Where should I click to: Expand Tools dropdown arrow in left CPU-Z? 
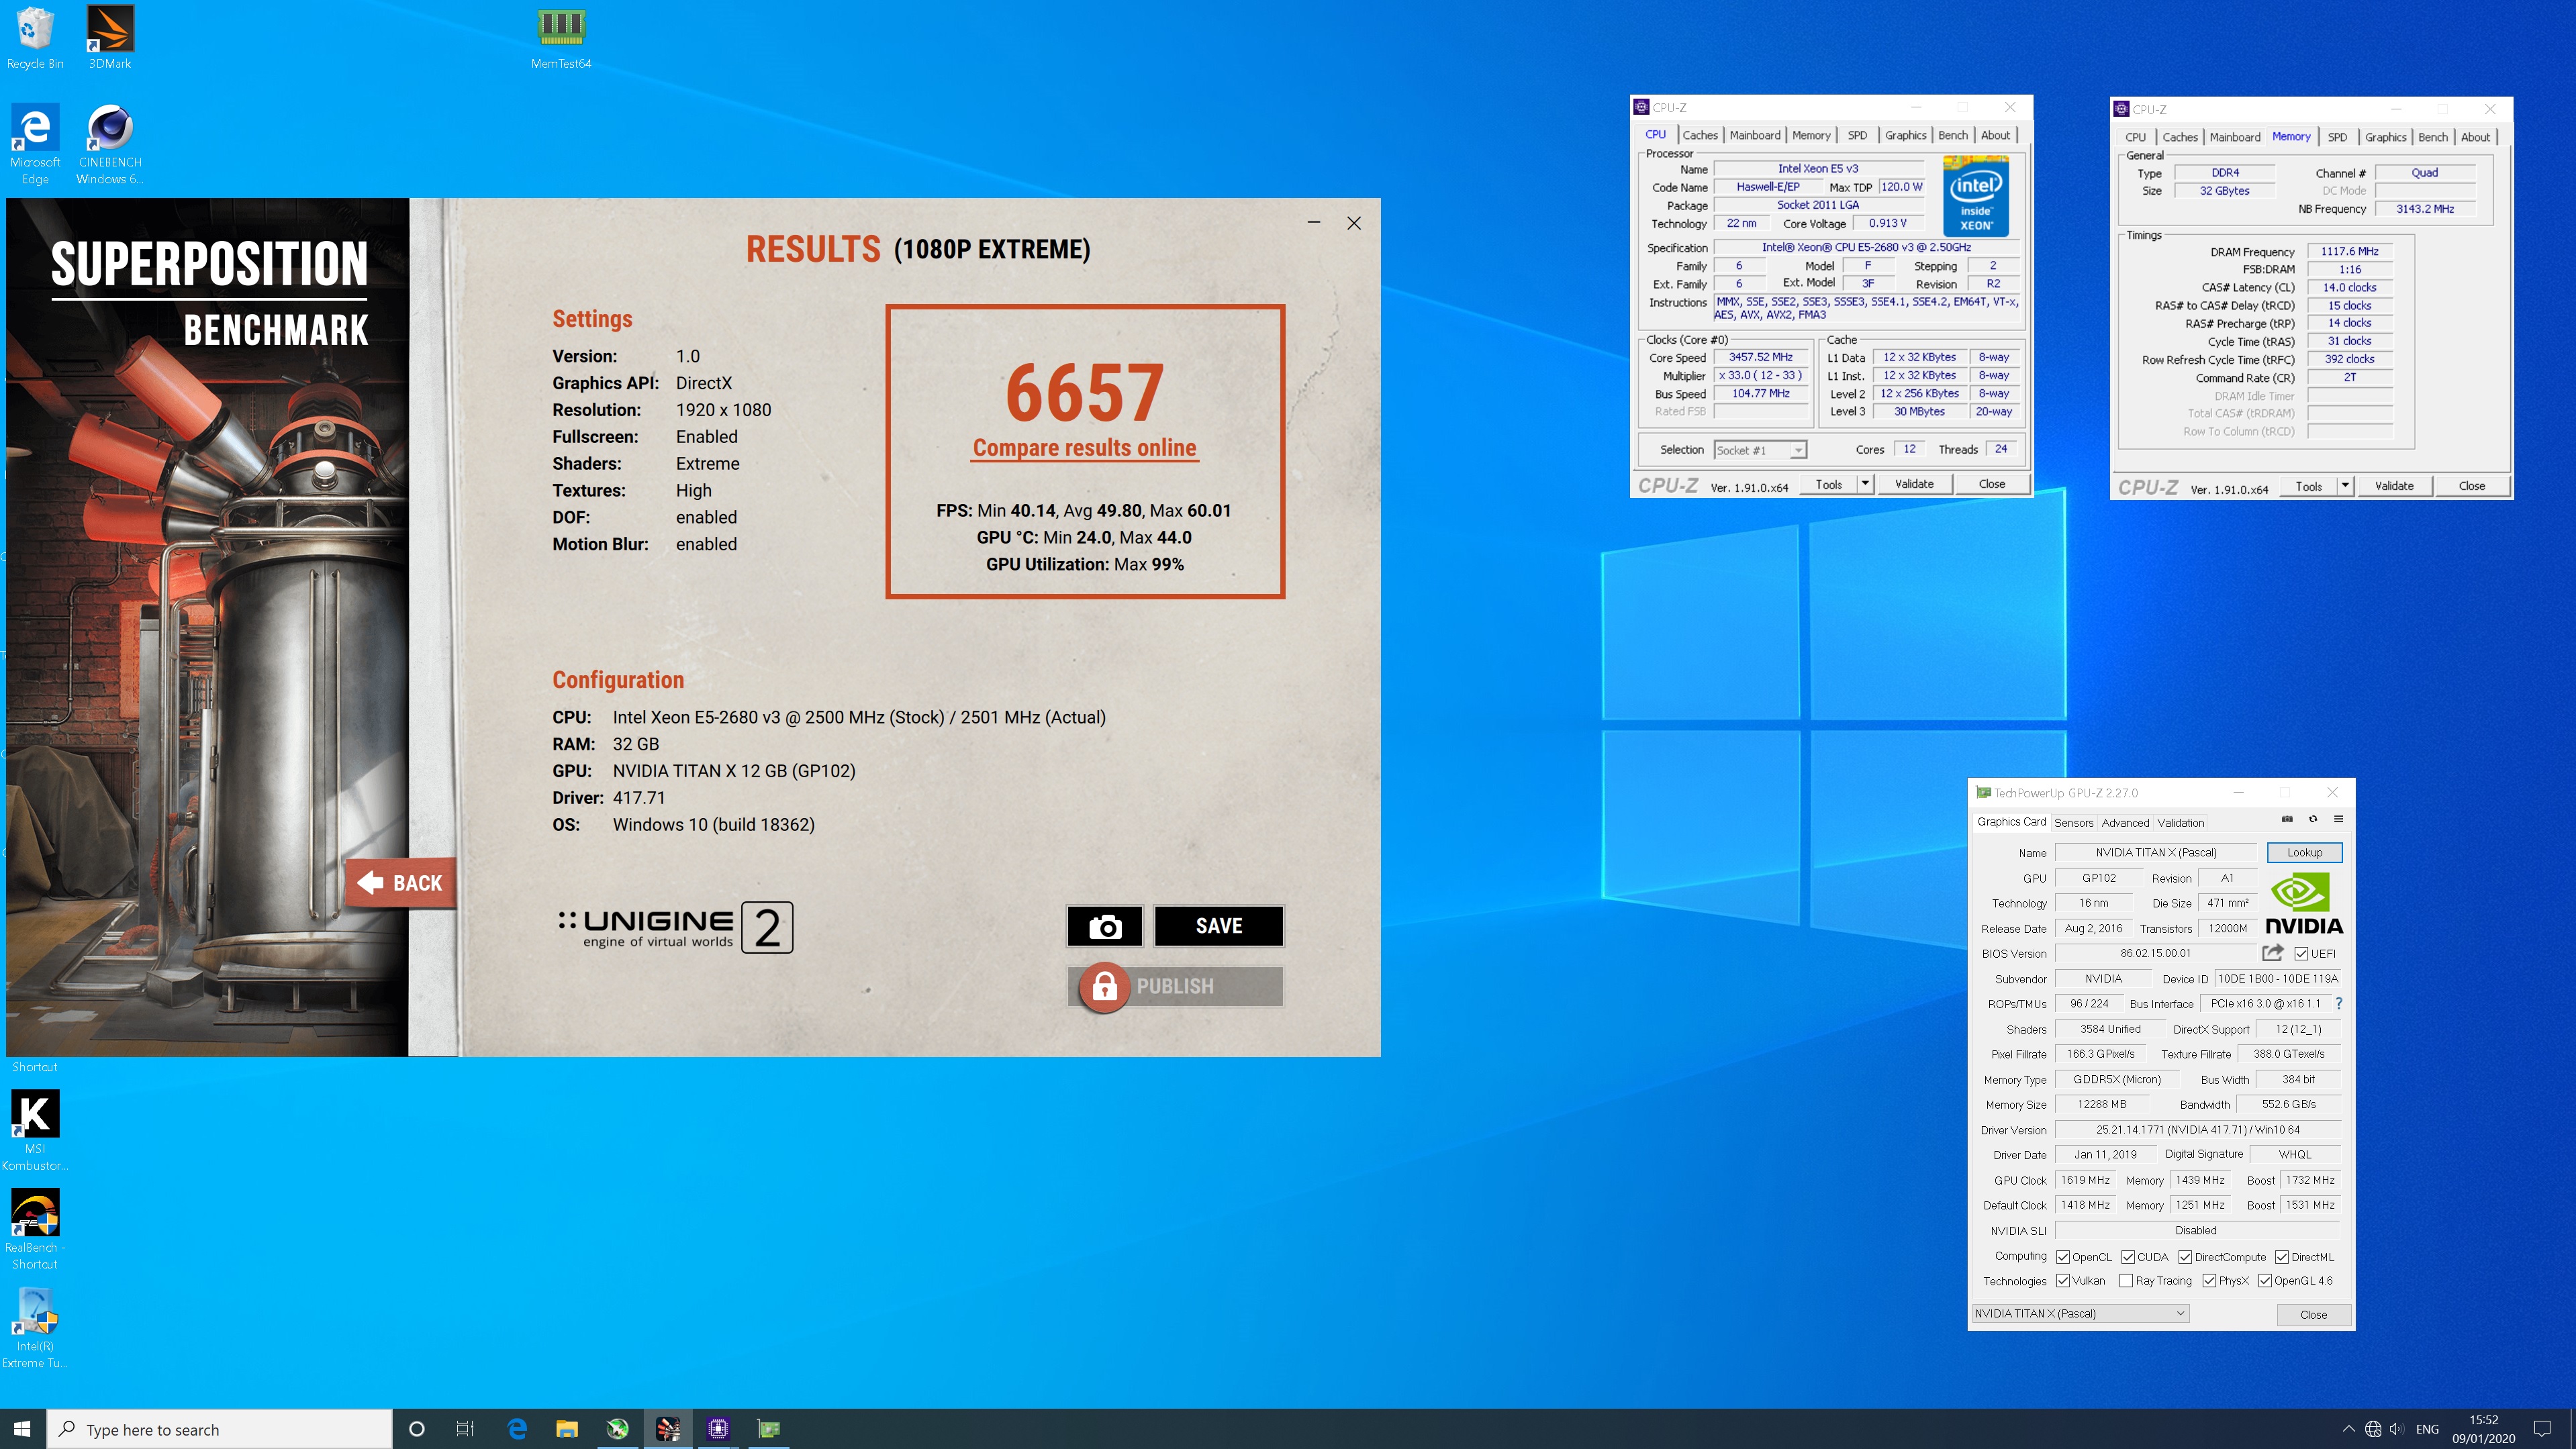[1865, 484]
